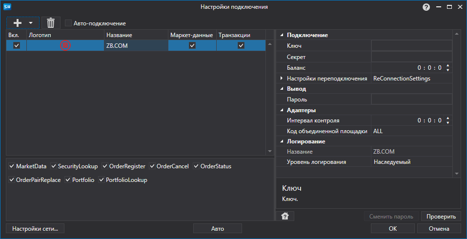Select the Уровень логирования label
The height and width of the screenshot is (239, 467).
coord(316,162)
